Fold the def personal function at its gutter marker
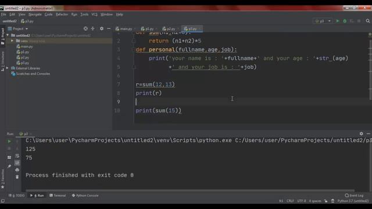Image resolution: width=372 pixels, height=209 pixels. (134, 50)
